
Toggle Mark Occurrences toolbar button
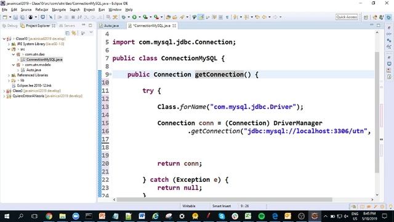(x=201, y=17)
